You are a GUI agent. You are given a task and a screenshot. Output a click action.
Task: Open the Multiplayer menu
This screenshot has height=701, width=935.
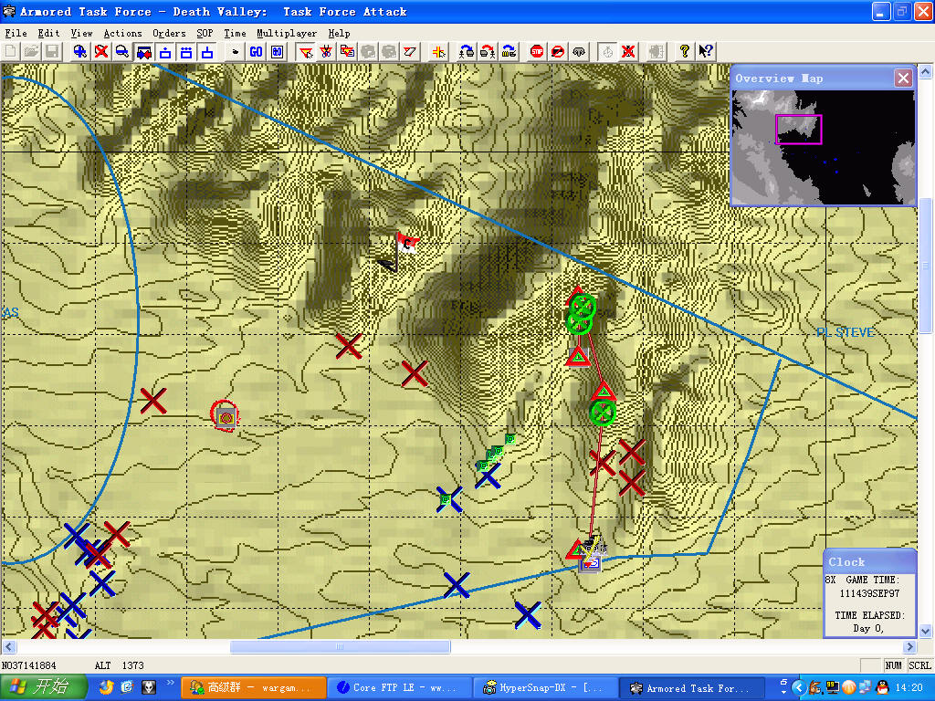pos(286,33)
